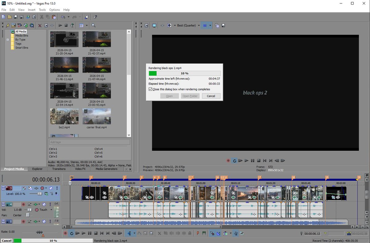Click the Paste clipboard icon
The height and width of the screenshot is (243, 370).
click(54, 17)
